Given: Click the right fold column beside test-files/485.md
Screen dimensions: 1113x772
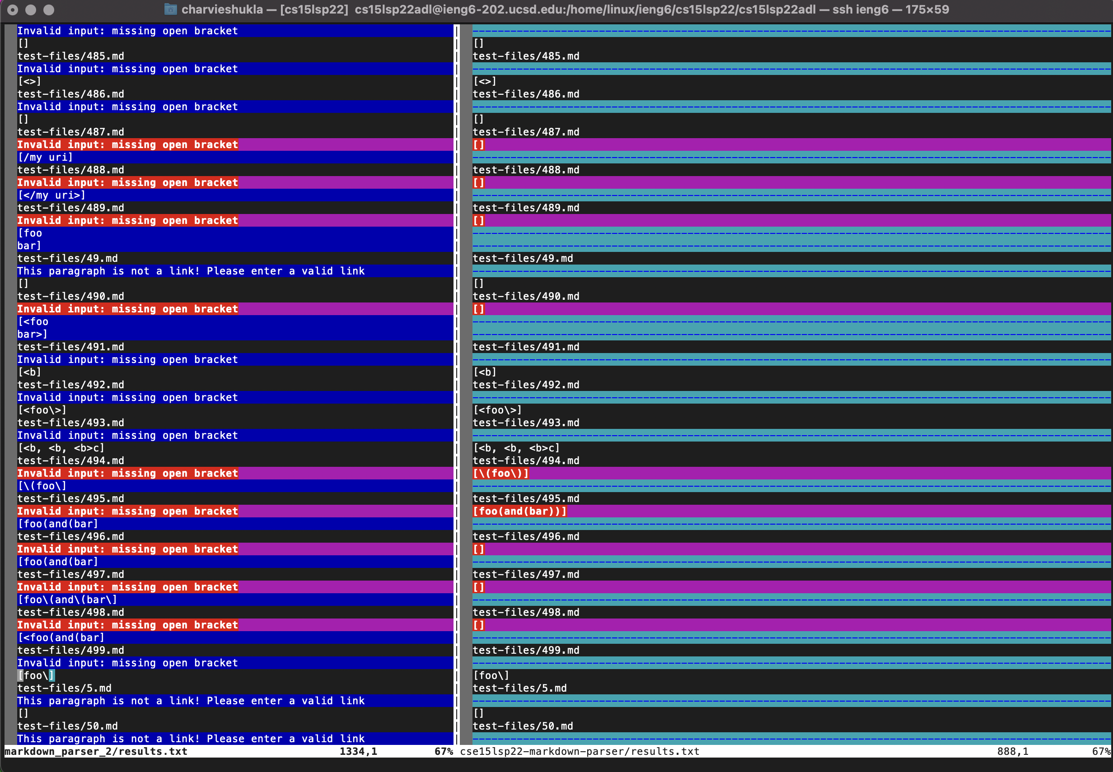Looking at the screenshot, I should pos(466,56).
